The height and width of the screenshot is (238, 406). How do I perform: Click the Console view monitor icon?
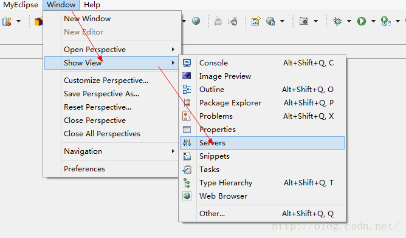187,63
